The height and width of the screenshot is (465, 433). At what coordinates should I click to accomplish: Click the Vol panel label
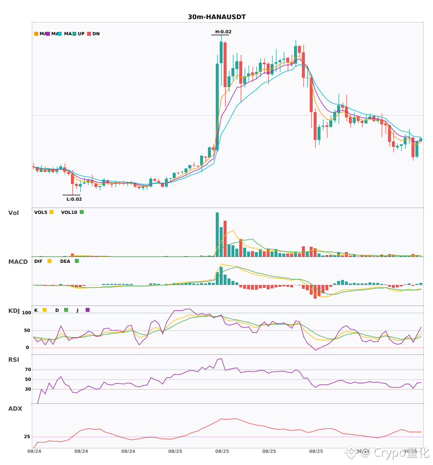coord(13,212)
